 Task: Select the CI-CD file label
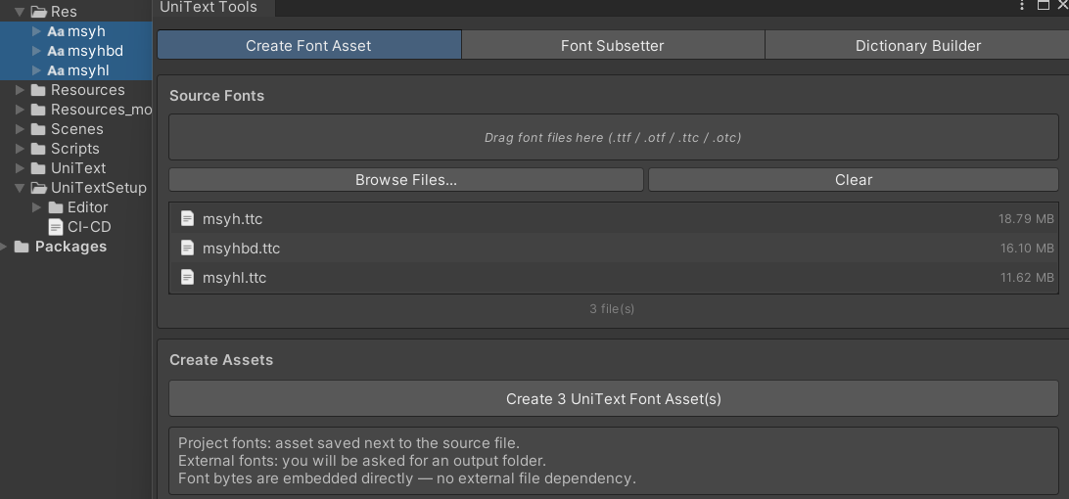coord(89,226)
